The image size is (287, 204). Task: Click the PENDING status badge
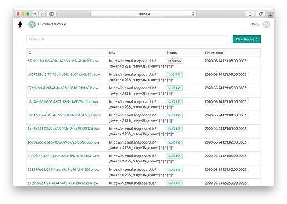[175, 61]
